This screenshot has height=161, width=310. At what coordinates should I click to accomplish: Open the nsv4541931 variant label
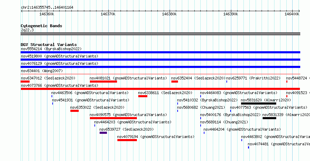click(91, 100)
